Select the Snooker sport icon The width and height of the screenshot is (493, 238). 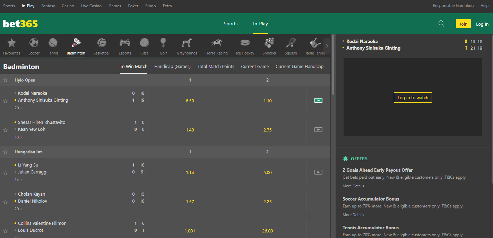click(269, 46)
